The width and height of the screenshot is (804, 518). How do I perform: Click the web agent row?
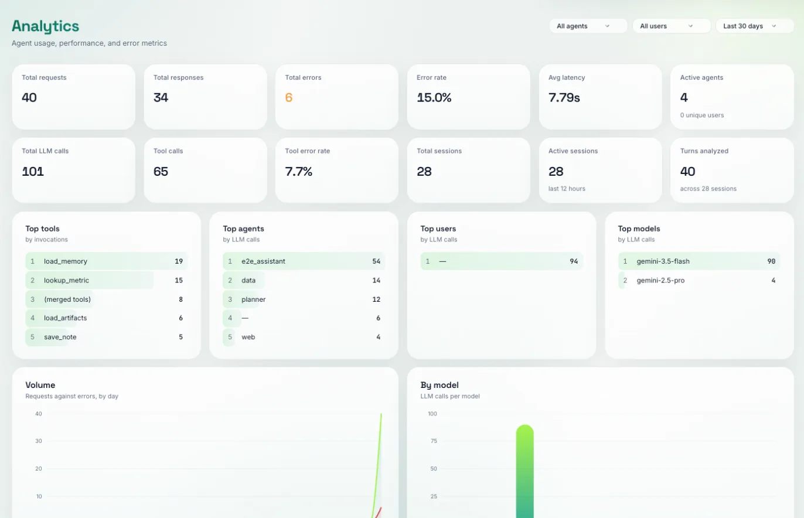pyautogui.click(x=304, y=337)
